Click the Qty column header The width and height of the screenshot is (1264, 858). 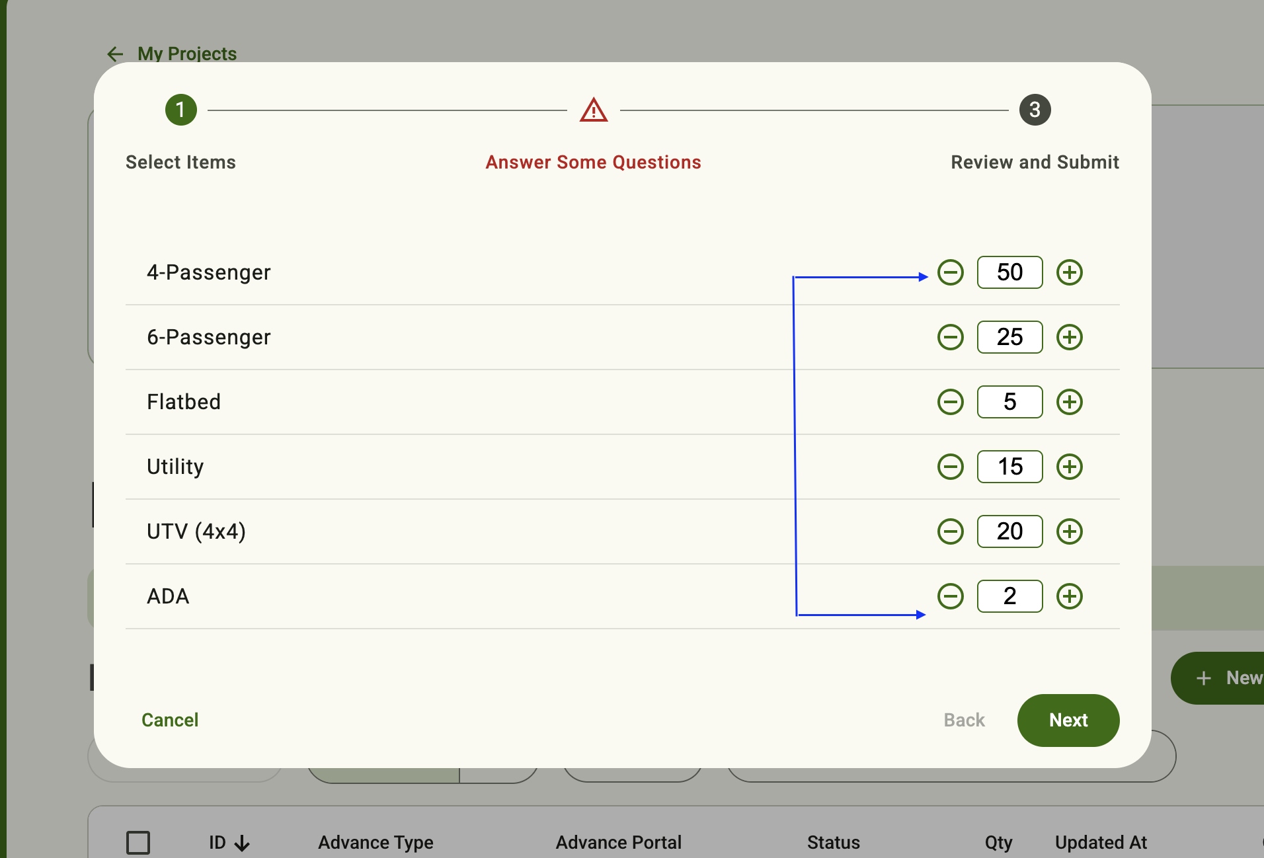point(999,843)
